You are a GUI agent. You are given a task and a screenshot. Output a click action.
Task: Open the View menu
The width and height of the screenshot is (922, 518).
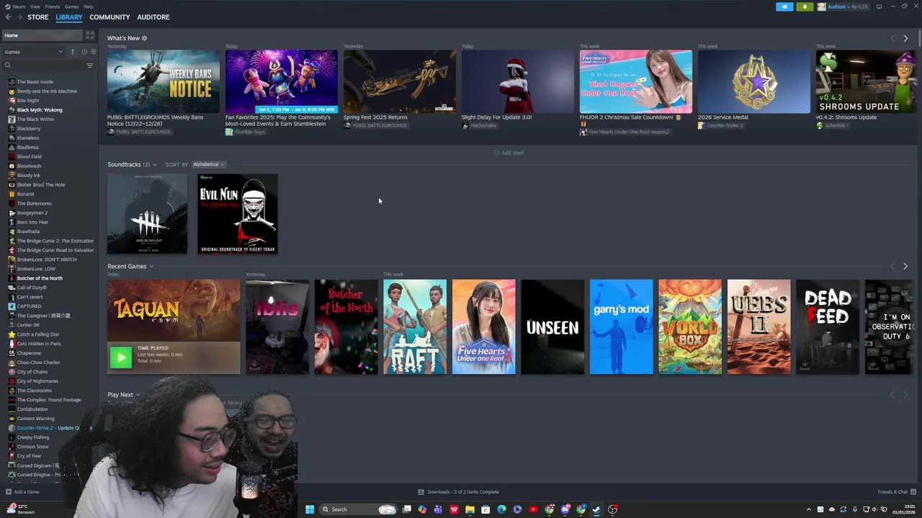(x=35, y=6)
